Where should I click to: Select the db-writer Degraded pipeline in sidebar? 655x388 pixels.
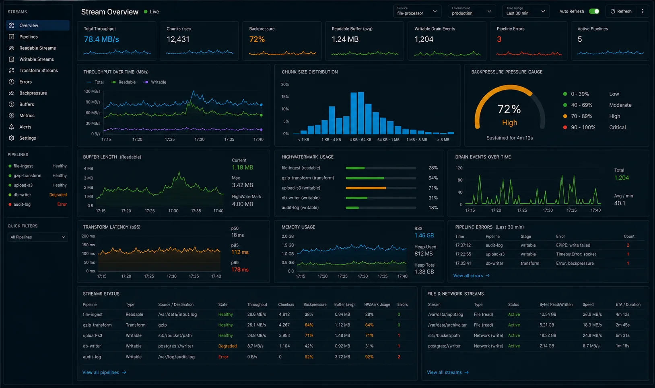(x=38, y=195)
